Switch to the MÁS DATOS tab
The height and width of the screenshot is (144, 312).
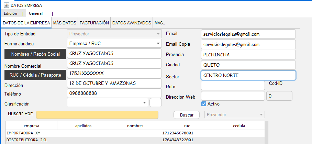click(65, 23)
